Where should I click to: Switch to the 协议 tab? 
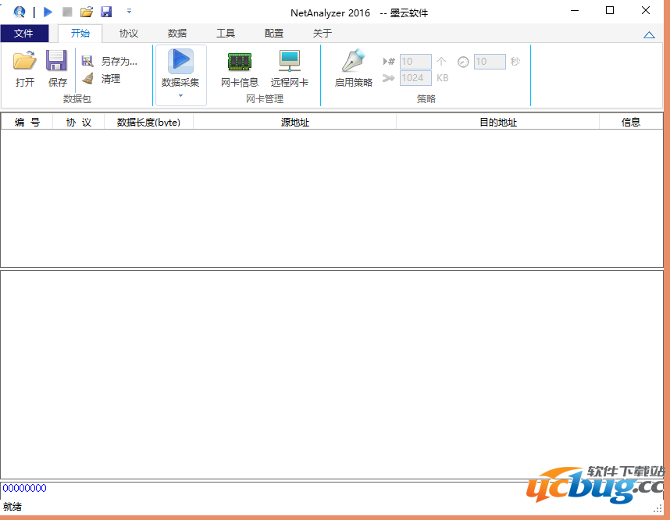tap(129, 34)
